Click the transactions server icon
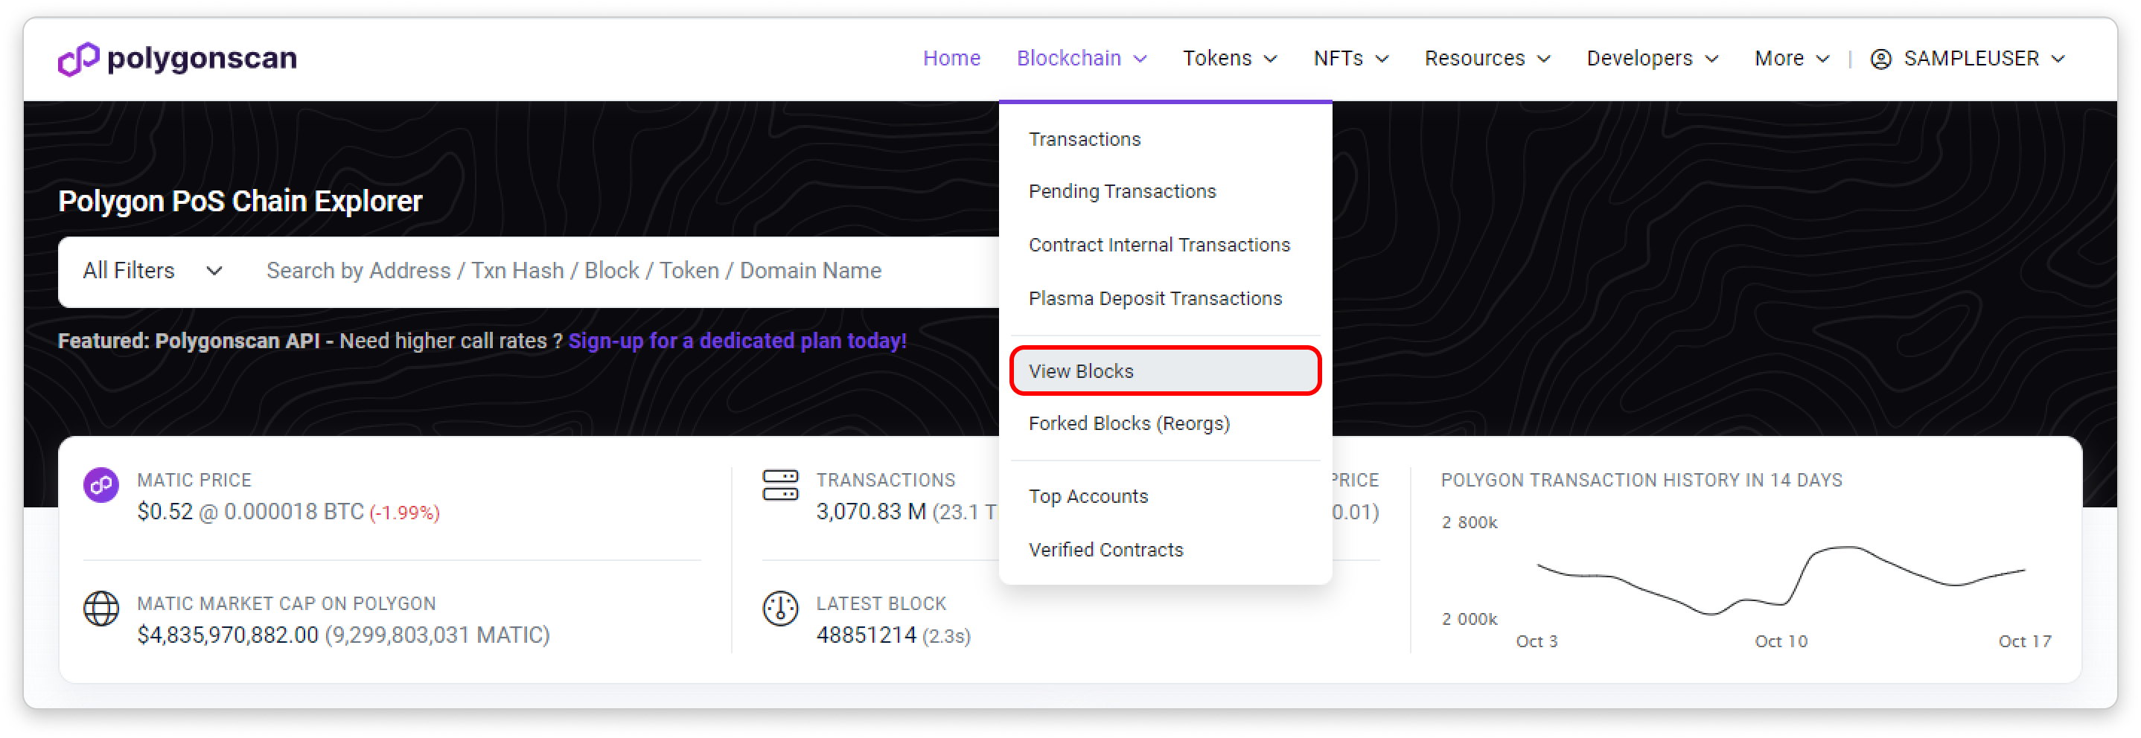Image resolution: width=2141 pixels, height=738 pixels. 780,485
